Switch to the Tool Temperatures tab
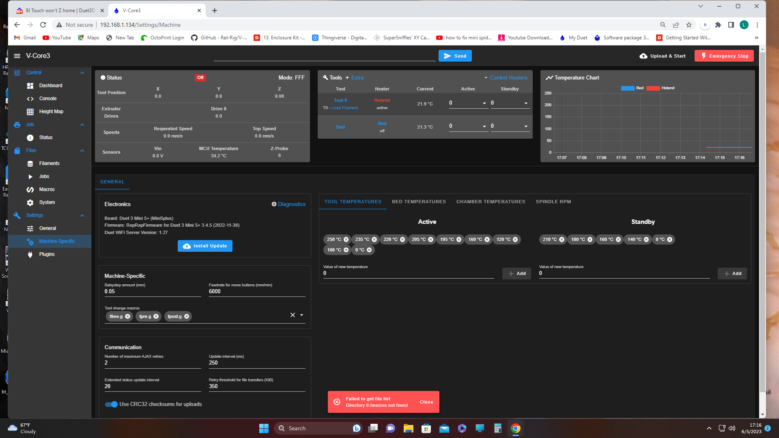The image size is (779, 438). point(353,202)
